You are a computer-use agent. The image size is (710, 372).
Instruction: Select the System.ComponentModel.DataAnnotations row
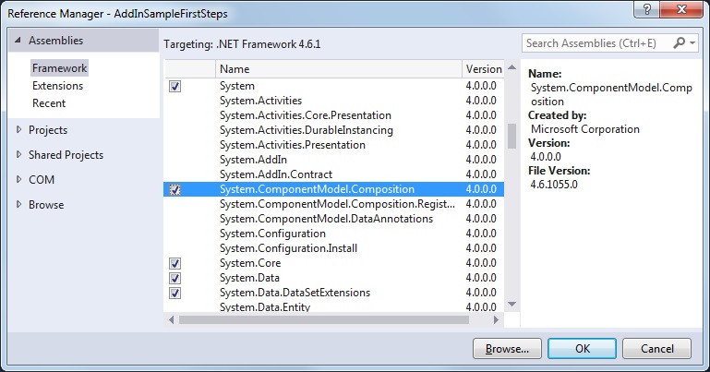(333, 219)
